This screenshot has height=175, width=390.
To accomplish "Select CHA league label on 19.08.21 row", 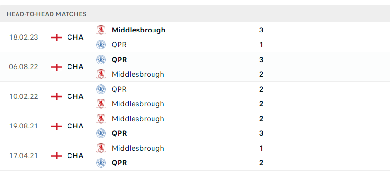I will point(75,126).
